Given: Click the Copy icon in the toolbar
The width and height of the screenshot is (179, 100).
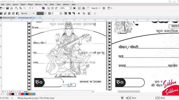Looking at the screenshot, I should coord(20,8).
